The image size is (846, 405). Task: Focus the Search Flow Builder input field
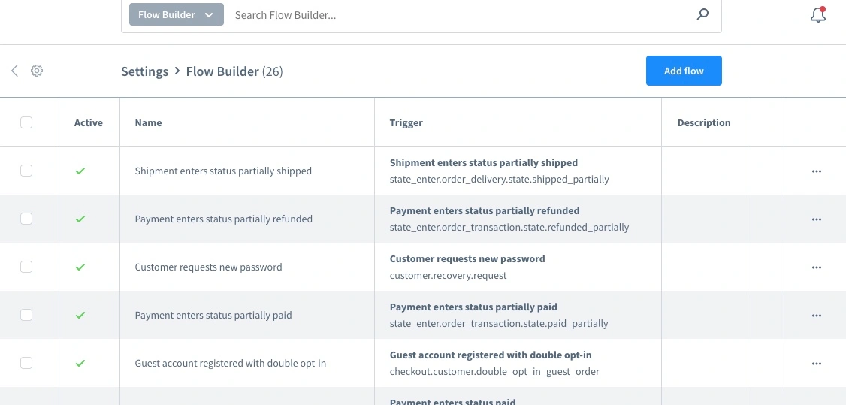tap(458, 15)
